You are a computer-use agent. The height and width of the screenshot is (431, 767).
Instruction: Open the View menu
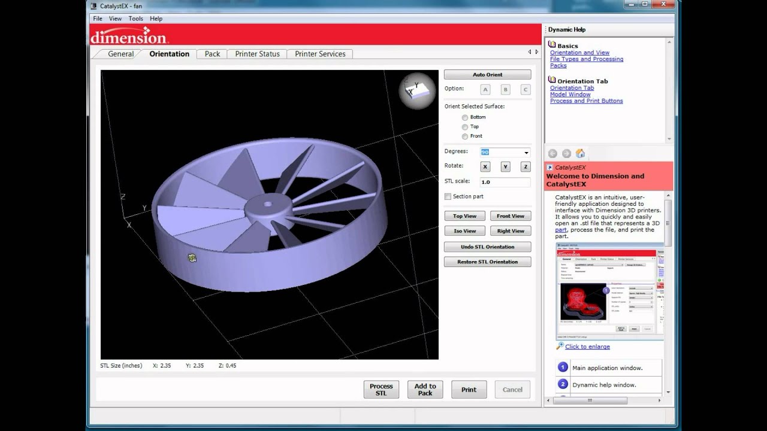coord(115,19)
